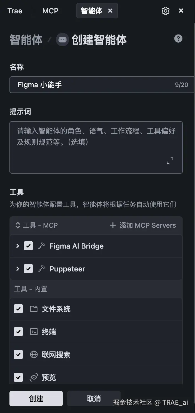Image resolution: width=195 pixels, height=413 pixels.
Task: Click the folder icon beside 文件系统
Action: 34,309
